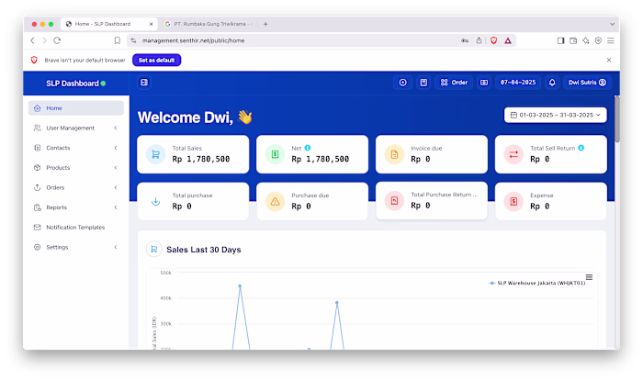Click the address bar URL

tap(193, 40)
